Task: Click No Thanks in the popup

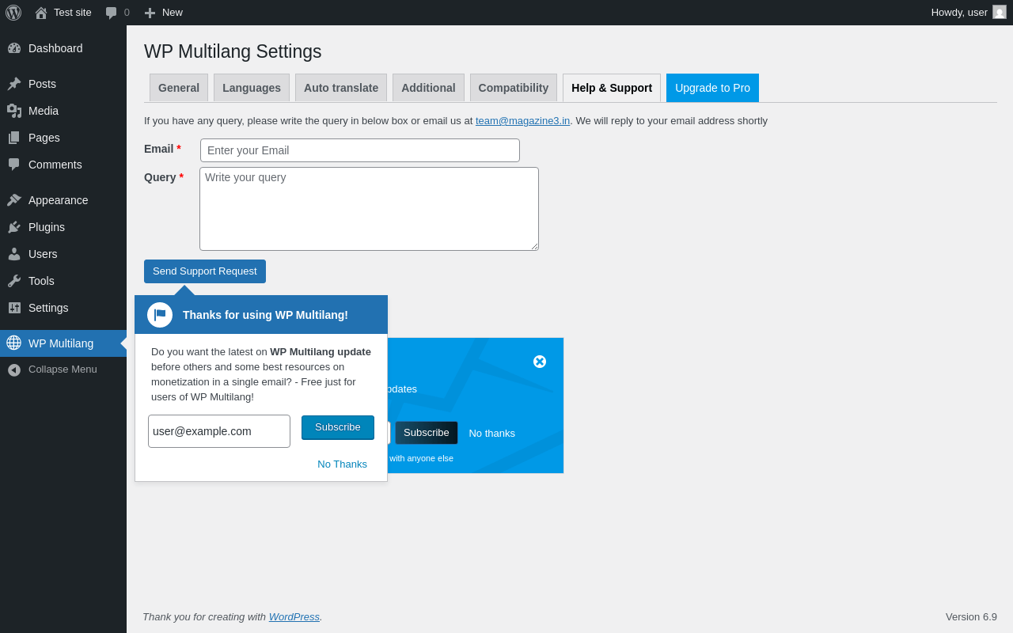Action: pyautogui.click(x=342, y=464)
